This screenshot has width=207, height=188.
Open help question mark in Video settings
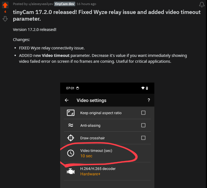(149, 100)
